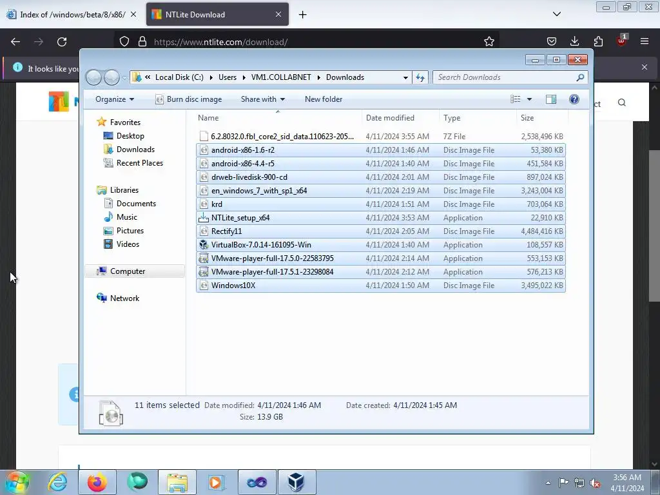Open Firefox downloads arrow icon
This screenshot has width=660, height=495.
(x=574, y=41)
